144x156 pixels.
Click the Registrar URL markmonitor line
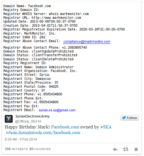[42, 18]
